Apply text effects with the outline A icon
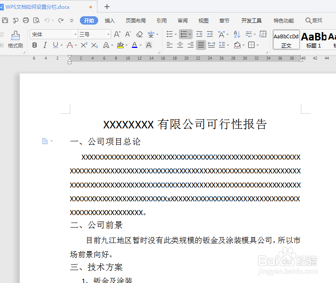The width and height of the screenshot is (336, 283). click(106, 44)
